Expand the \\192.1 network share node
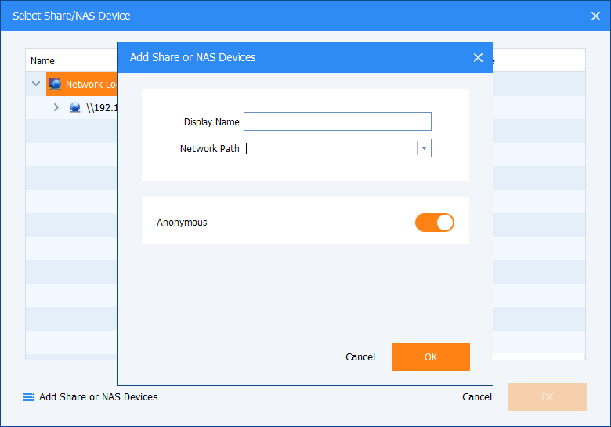 (56, 107)
